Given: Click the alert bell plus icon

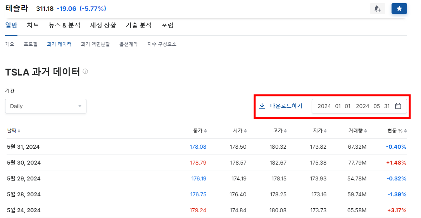Looking at the screenshot, I should [x=378, y=9].
